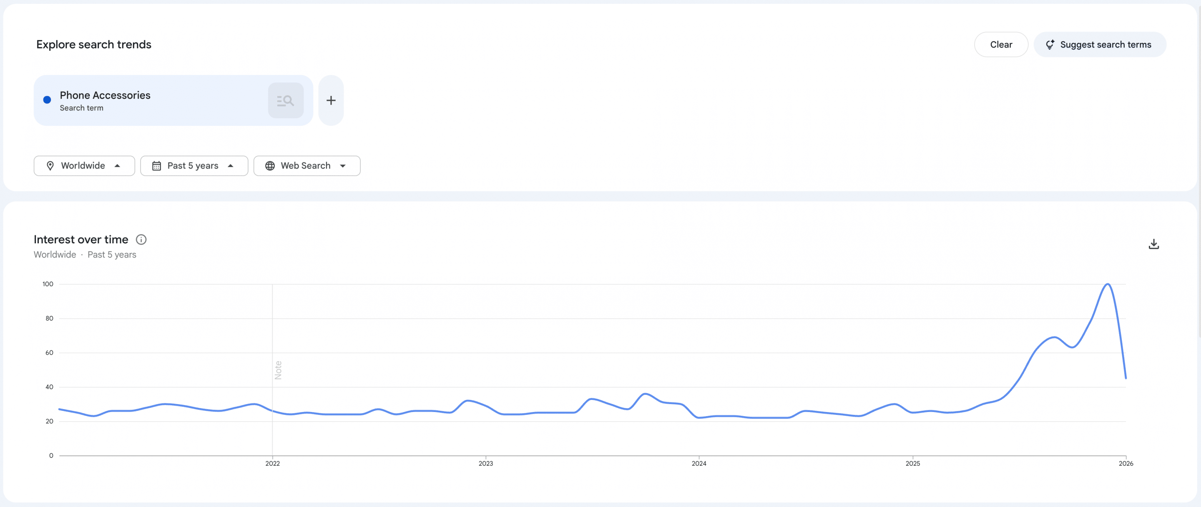The height and width of the screenshot is (507, 1201).
Task: Click the Note marker on the chart
Action: (x=278, y=370)
